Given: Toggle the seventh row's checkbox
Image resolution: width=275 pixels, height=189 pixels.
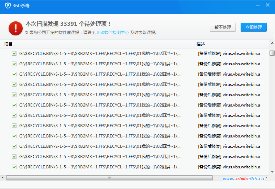Looking at the screenshot, I should (14, 115).
